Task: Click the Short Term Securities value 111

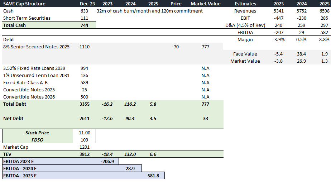Action: (84, 18)
